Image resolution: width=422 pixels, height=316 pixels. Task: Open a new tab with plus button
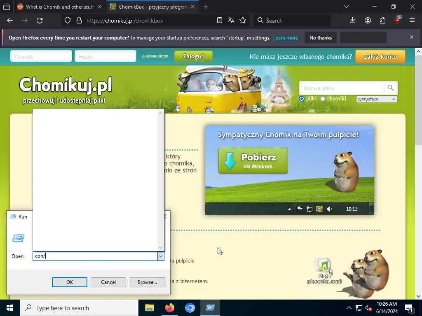pyautogui.click(x=206, y=7)
